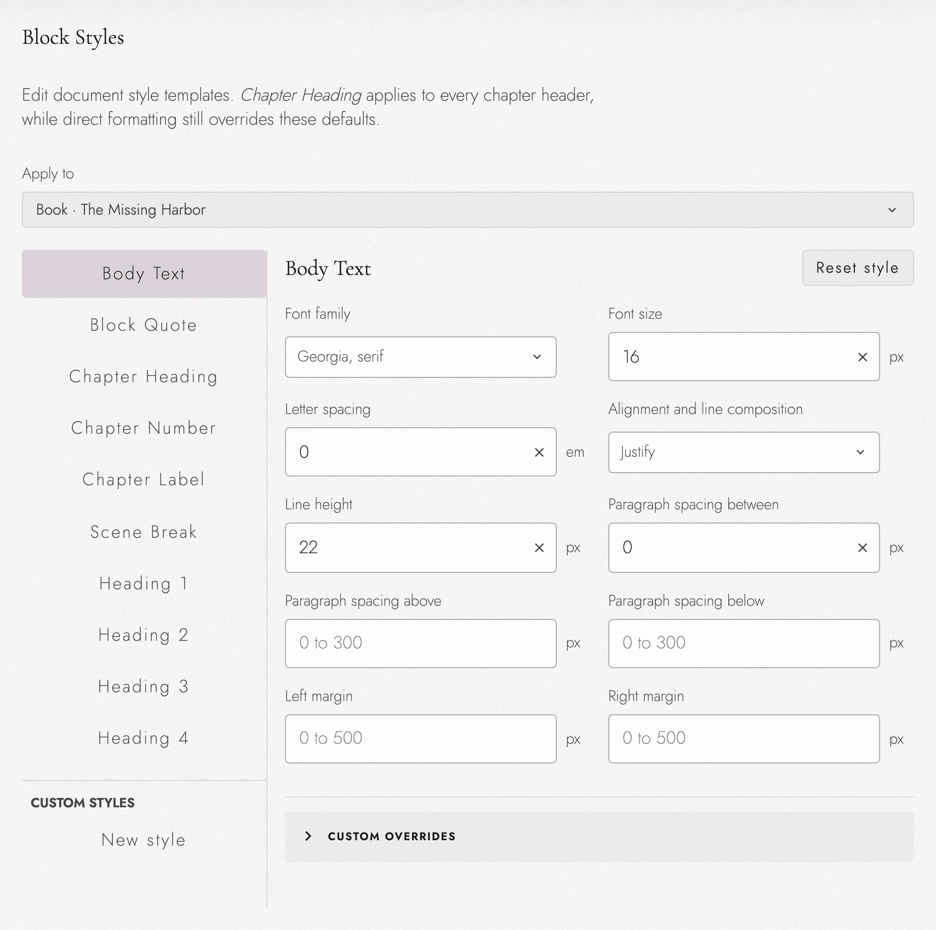The width and height of the screenshot is (936, 930).
Task: Click the Reset style button
Action: pyautogui.click(x=858, y=268)
